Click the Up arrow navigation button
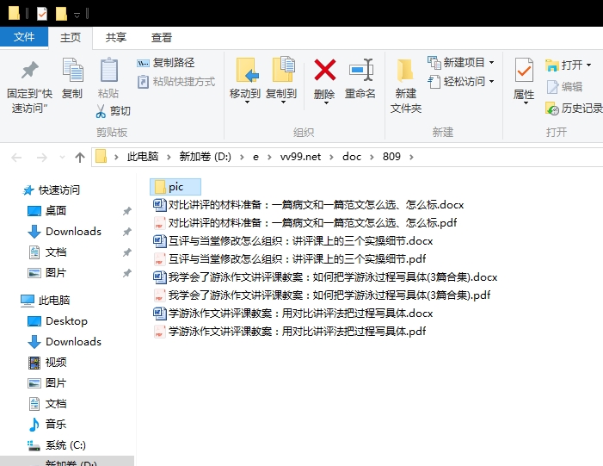The height and width of the screenshot is (466, 603). click(x=80, y=157)
